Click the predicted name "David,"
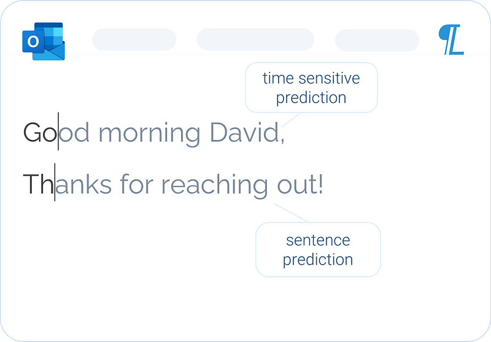This screenshot has width=491, height=342. click(247, 133)
